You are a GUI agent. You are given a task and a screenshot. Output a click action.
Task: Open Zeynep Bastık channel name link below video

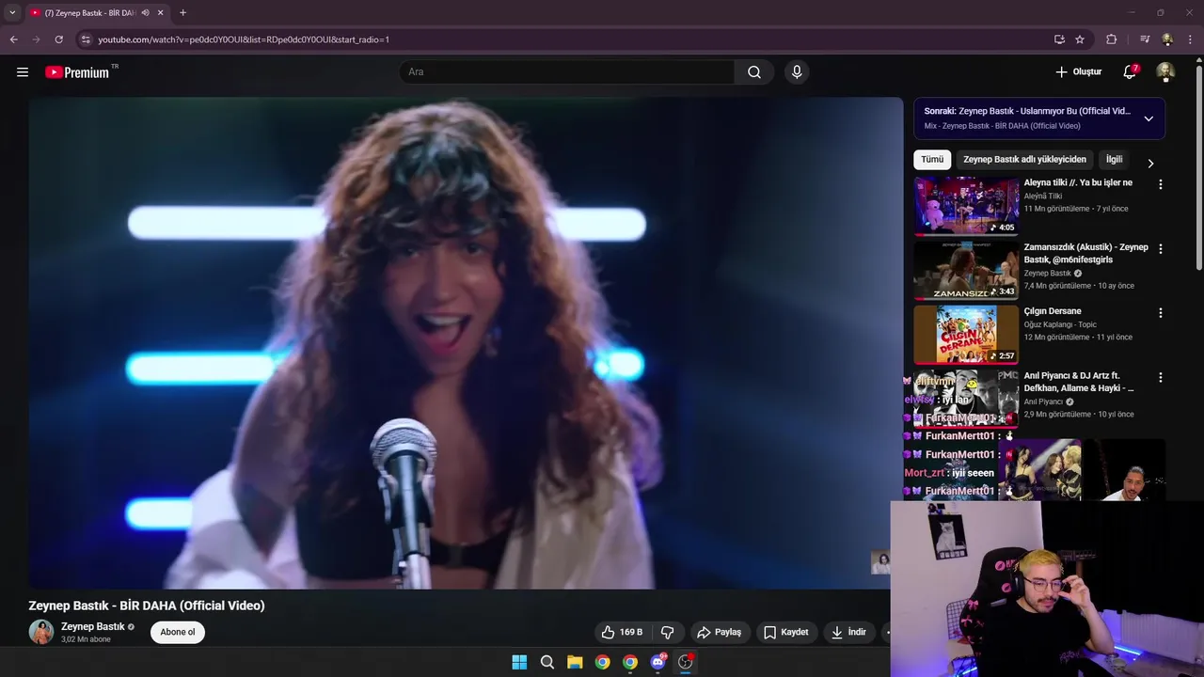93,626
